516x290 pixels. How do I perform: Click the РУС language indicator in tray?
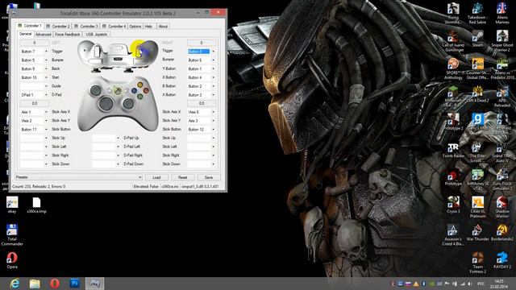point(481,284)
